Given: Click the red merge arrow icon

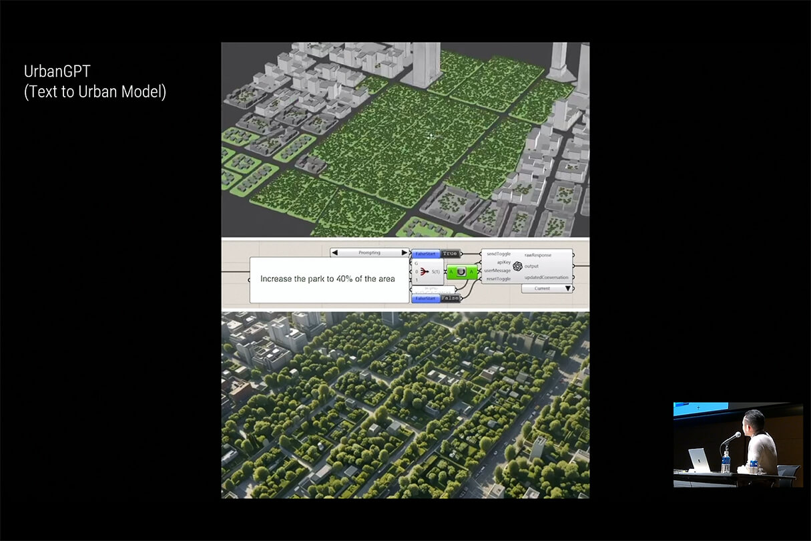Looking at the screenshot, I should coord(424,272).
